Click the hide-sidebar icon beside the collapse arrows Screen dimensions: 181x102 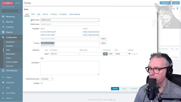[20, 3]
